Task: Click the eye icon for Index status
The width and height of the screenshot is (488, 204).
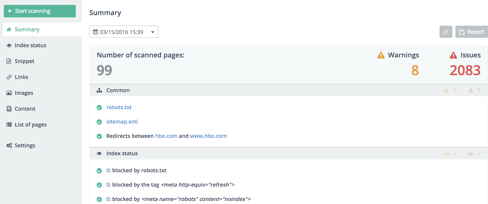Action: [9, 45]
